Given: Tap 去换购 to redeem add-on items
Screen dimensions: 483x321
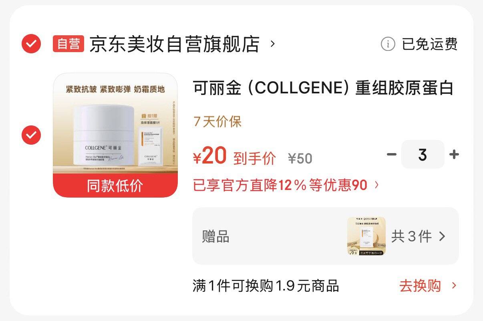Looking at the screenshot, I should 420,286.
